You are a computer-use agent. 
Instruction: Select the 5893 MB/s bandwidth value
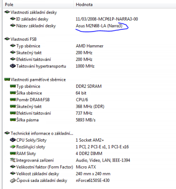86,120
